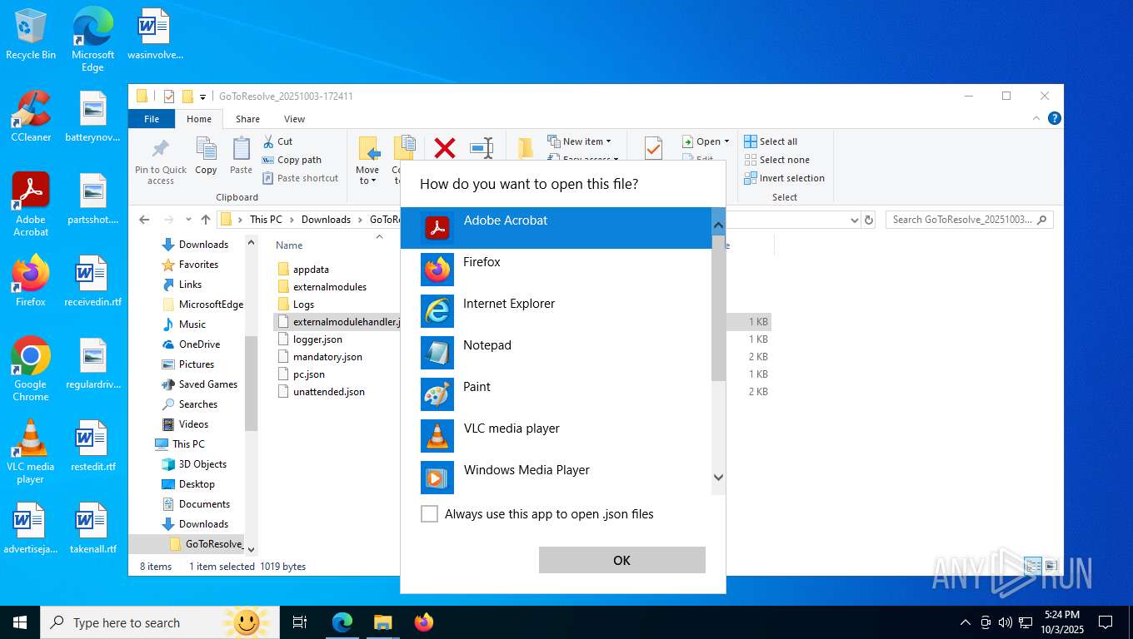
Task: Select 3D Objects in navigation pane
Action: point(202,464)
